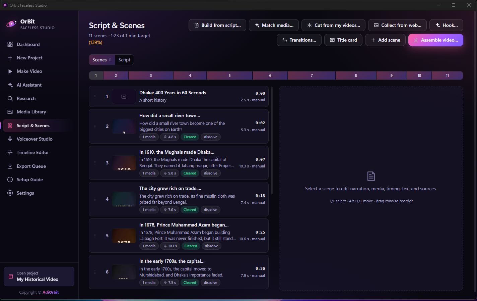477x301 pixels.
Task: Click the thumbnail of scene 3
Action: click(124, 163)
